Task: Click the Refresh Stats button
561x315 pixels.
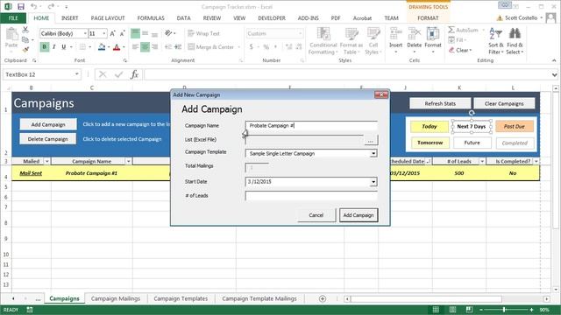Action: pos(440,103)
